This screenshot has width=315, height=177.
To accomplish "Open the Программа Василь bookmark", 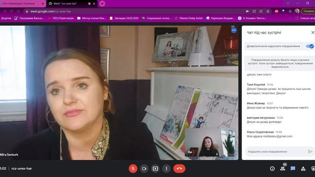I will pyautogui.click(x=30, y=18).
